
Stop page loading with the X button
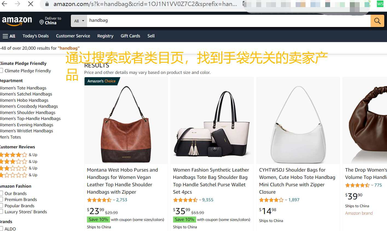pos(31,4)
